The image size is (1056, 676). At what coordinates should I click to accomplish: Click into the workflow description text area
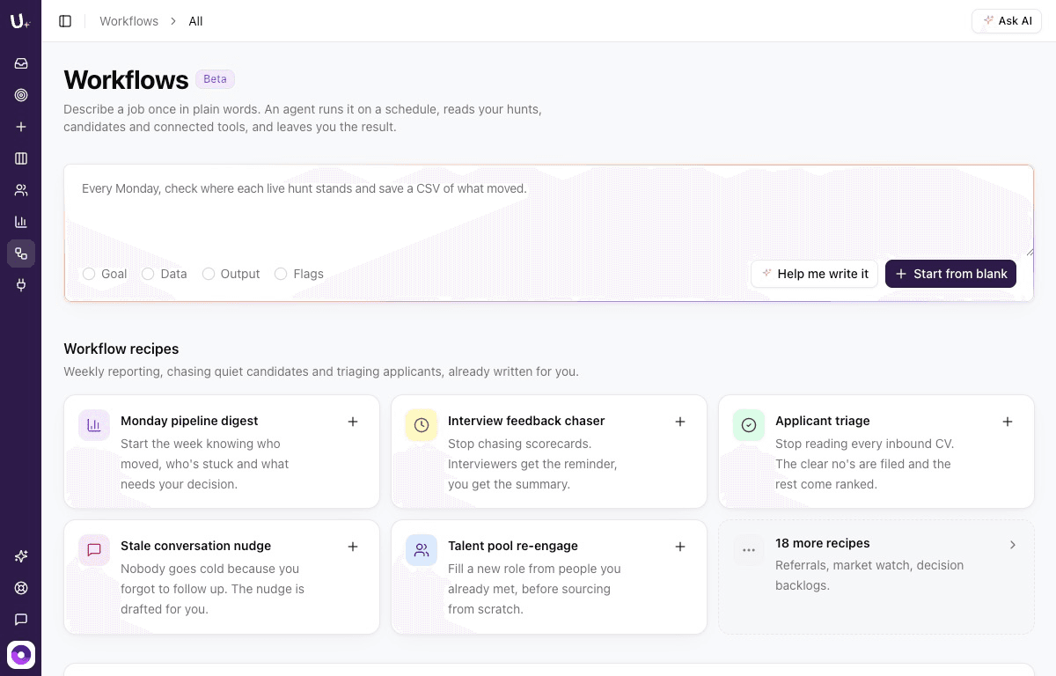point(549,211)
